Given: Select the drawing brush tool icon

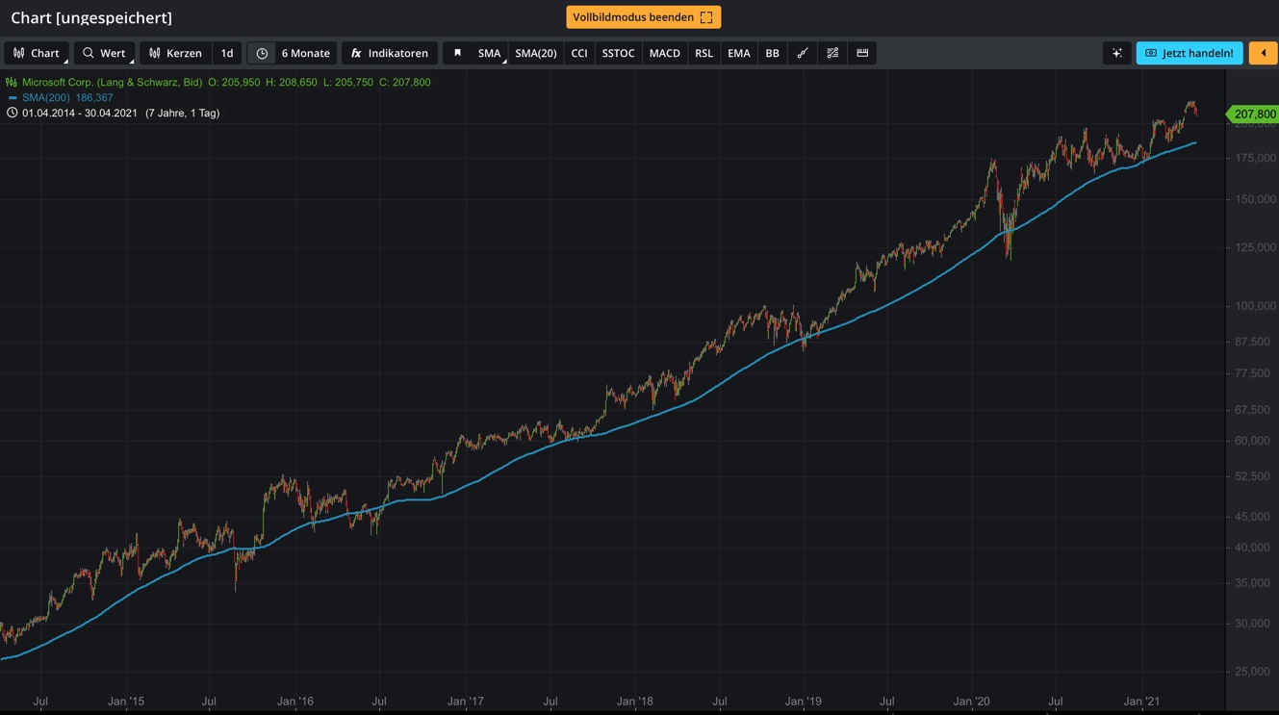Looking at the screenshot, I should (x=803, y=53).
